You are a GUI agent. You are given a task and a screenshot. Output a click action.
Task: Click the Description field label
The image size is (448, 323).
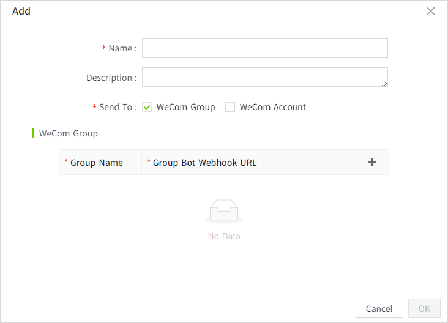point(111,78)
